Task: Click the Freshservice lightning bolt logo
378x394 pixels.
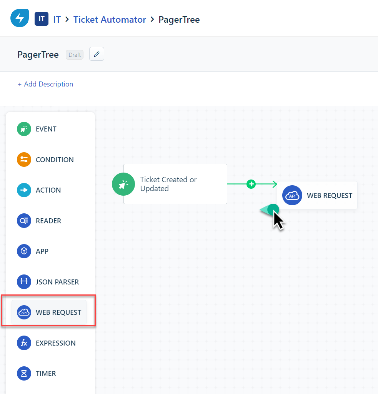Action: coord(20,18)
